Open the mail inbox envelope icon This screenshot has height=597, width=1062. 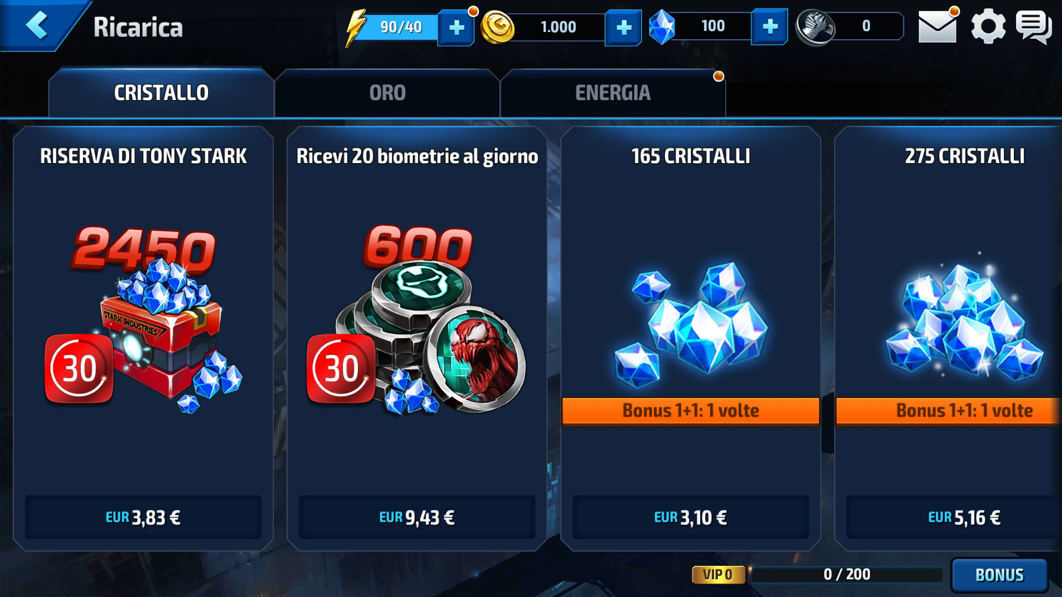(x=938, y=27)
